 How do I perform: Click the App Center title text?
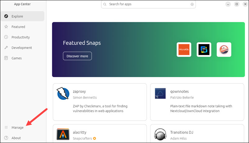(22, 4)
